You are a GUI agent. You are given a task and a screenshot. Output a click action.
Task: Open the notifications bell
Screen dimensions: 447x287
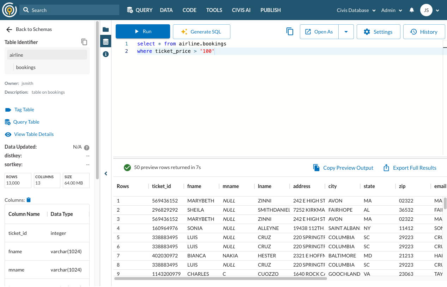pyautogui.click(x=412, y=10)
